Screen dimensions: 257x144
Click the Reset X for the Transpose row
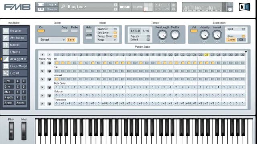pos(42,104)
